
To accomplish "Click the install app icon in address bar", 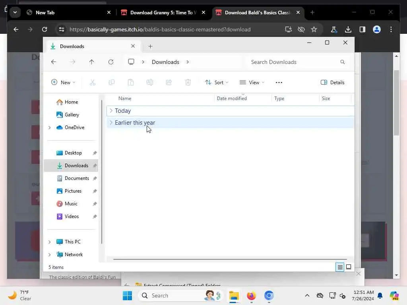I will (x=289, y=29).
